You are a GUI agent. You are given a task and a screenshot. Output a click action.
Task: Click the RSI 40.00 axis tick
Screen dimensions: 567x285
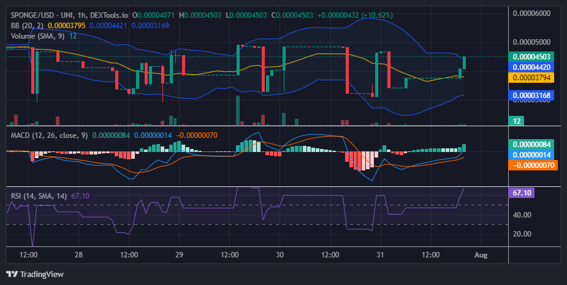pos(522,215)
